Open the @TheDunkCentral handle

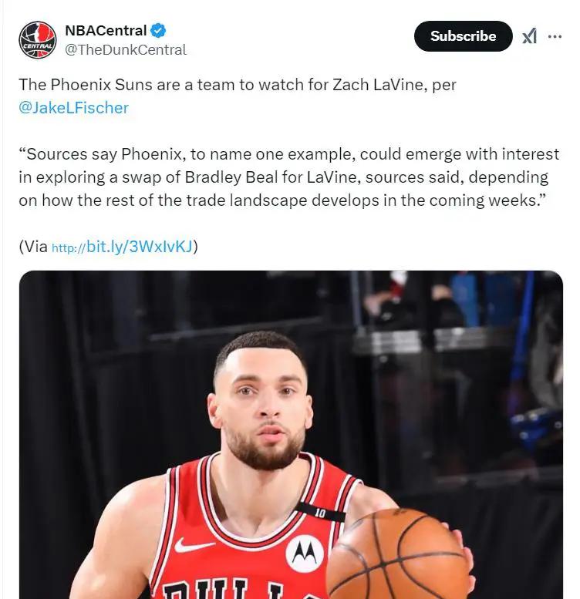click(126, 50)
